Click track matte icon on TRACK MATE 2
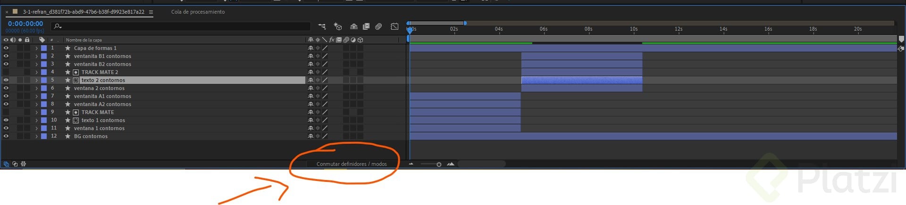The height and width of the screenshot is (205, 906). click(75, 72)
